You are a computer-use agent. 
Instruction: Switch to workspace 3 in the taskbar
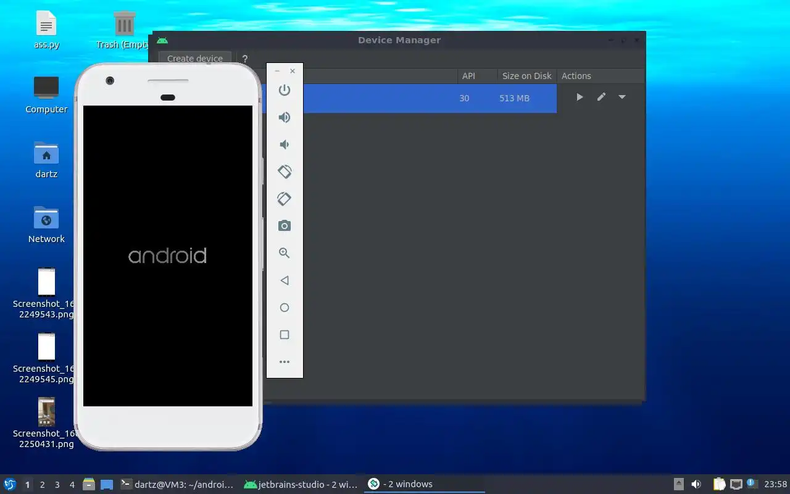[x=57, y=485]
